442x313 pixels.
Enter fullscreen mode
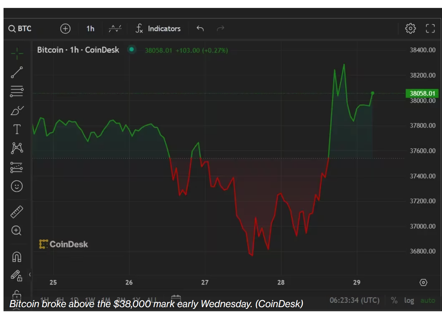point(430,28)
